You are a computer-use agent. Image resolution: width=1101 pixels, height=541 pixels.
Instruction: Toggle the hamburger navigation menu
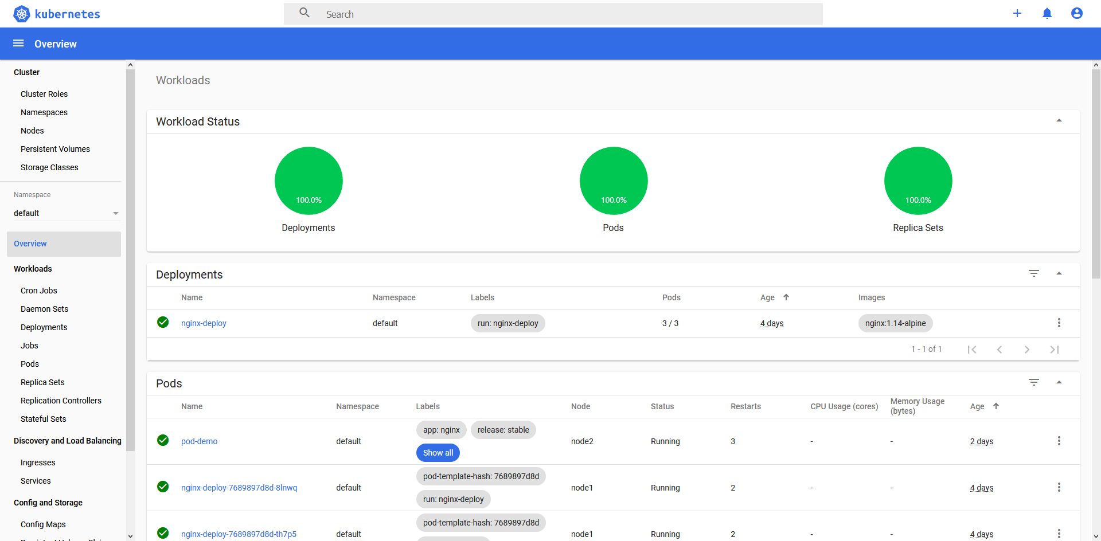click(18, 44)
